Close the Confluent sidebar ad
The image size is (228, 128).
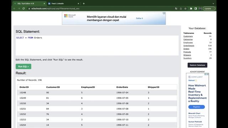(208, 74)
